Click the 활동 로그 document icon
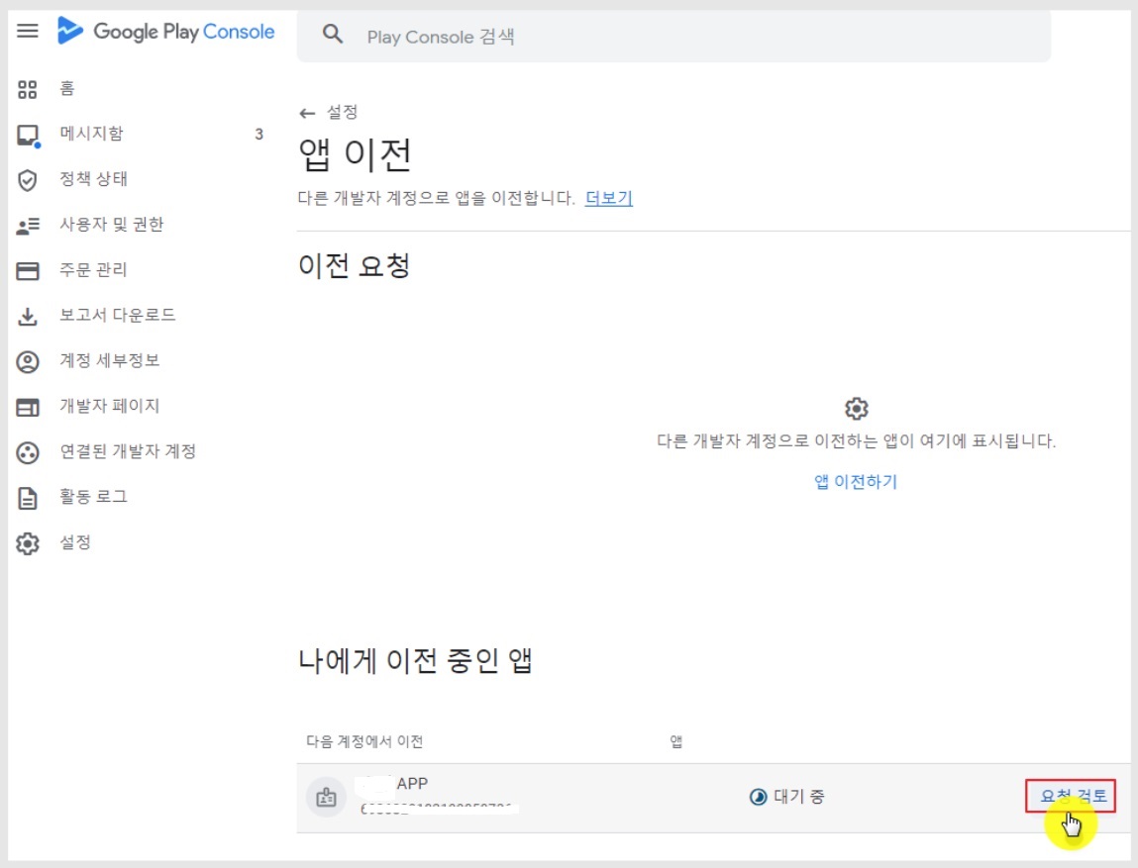The image size is (1138, 868). point(28,498)
